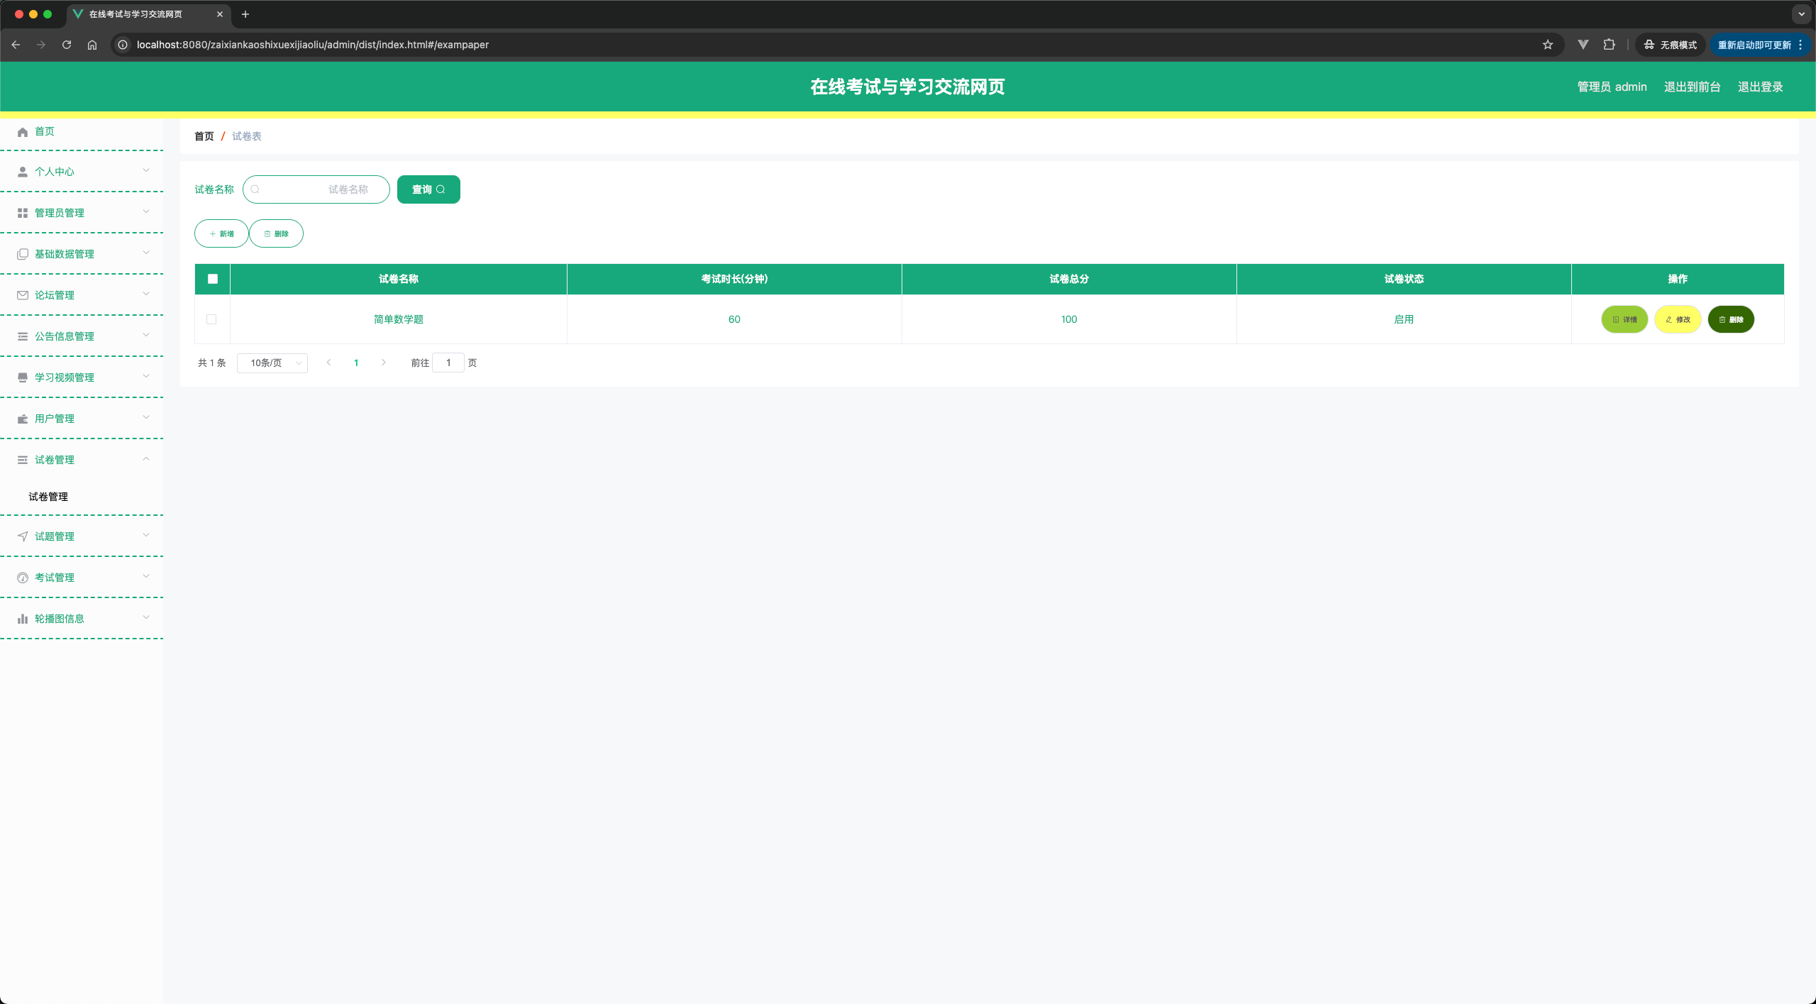Viewport: 1816px width, 1004px height.
Task: Click 退出登录 in the header
Action: click(x=1761, y=87)
